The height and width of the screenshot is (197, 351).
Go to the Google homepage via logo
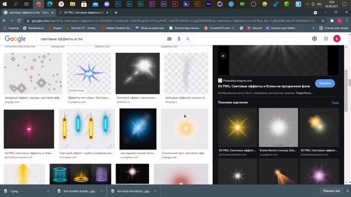[x=15, y=39]
